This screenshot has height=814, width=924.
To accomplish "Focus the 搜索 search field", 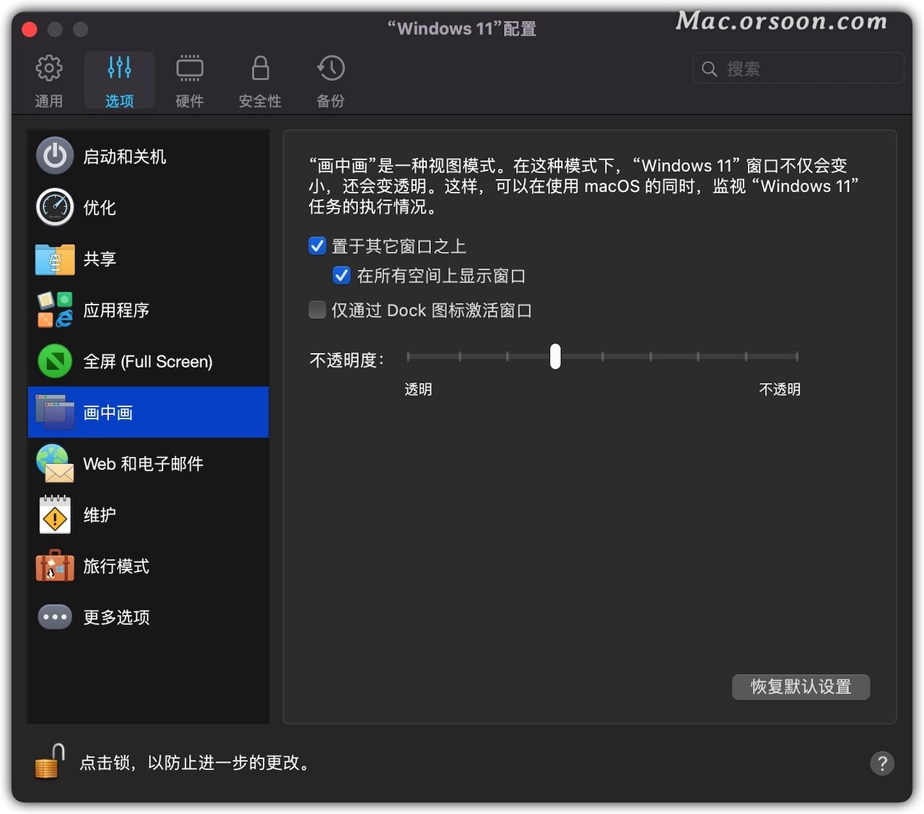I will tap(798, 69).
